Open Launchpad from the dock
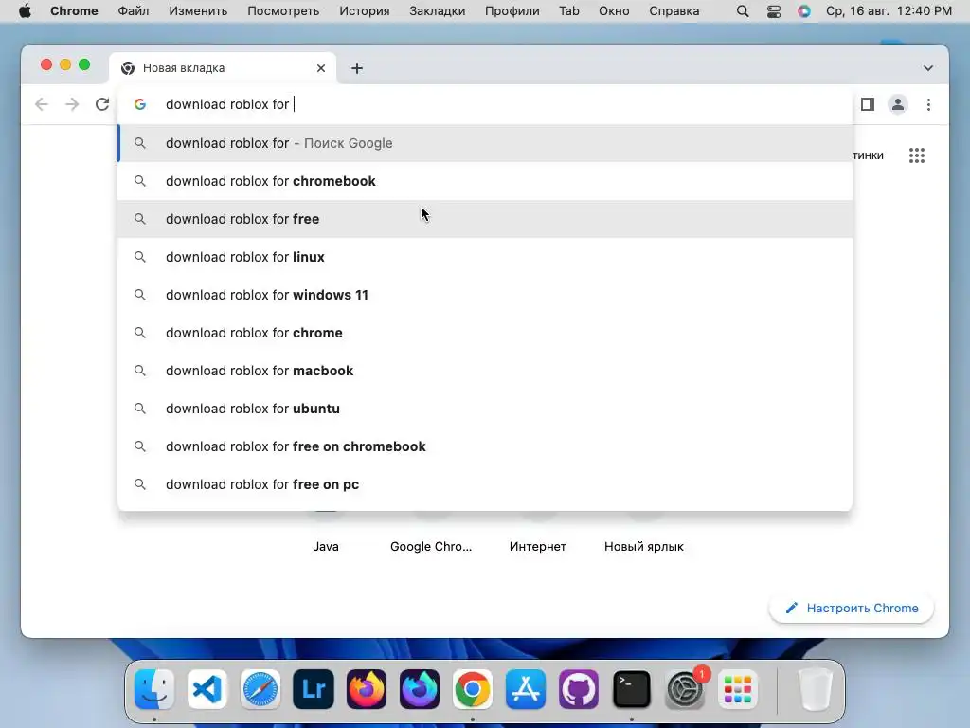The image size is (970, 728). point(737,689)
